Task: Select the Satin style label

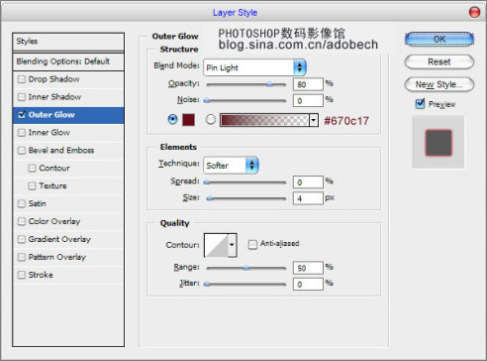Action: pos(37,203)
